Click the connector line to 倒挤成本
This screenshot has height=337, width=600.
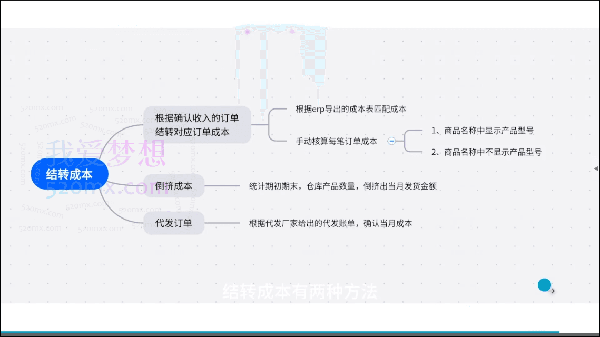click(223, 185)
